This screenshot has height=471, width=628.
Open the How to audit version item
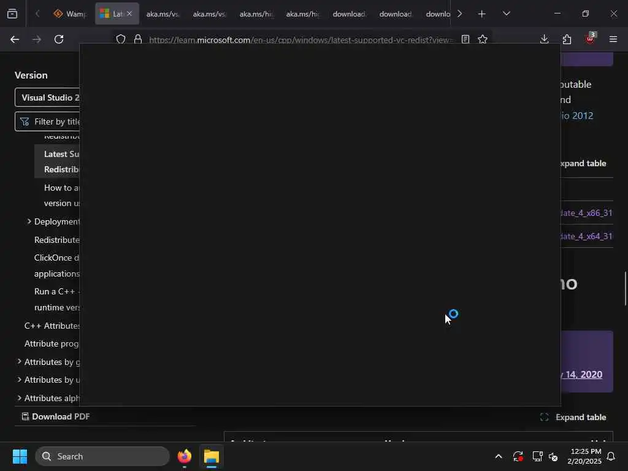[x=62, y=196]
